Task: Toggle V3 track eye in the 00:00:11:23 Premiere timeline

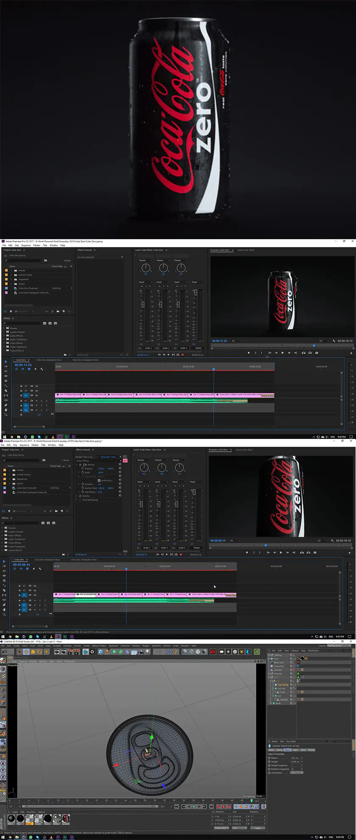Action: point(36,386)
